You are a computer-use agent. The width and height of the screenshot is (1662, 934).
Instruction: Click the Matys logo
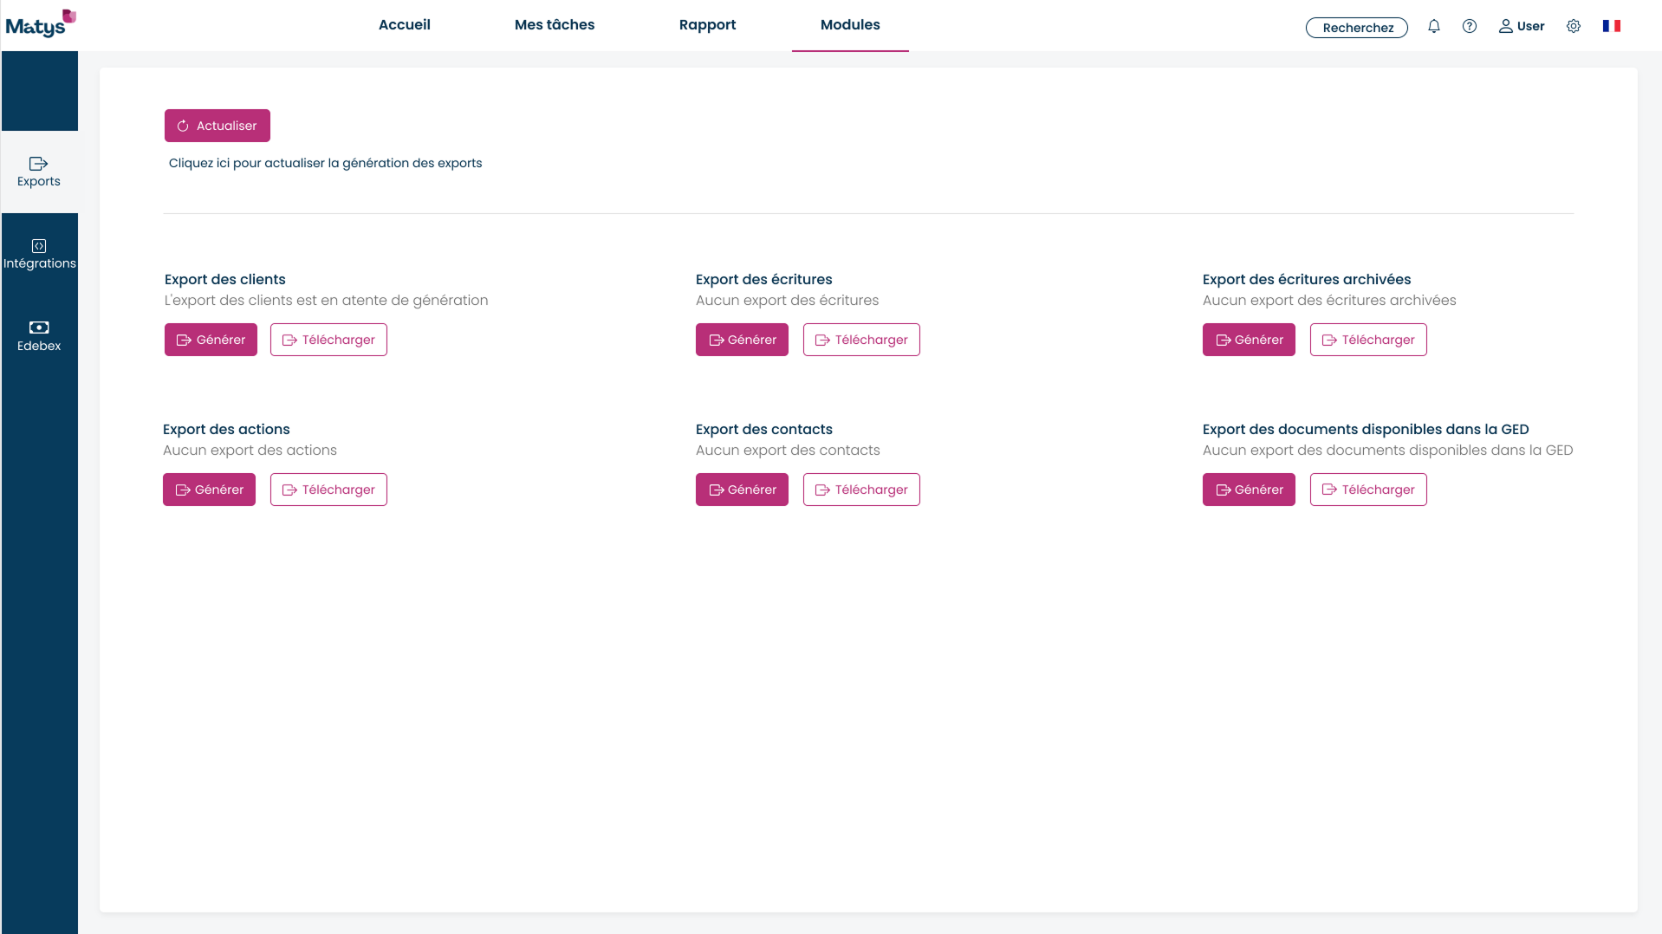pos(40,24)
